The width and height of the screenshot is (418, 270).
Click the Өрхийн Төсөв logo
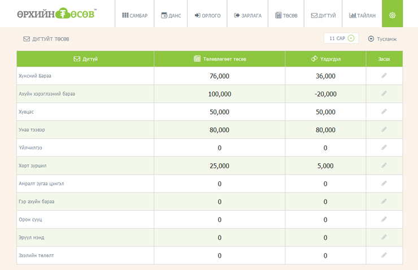56,14
